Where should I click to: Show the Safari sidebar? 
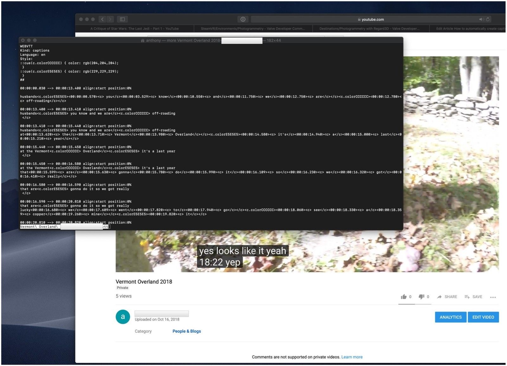point(122,19)
